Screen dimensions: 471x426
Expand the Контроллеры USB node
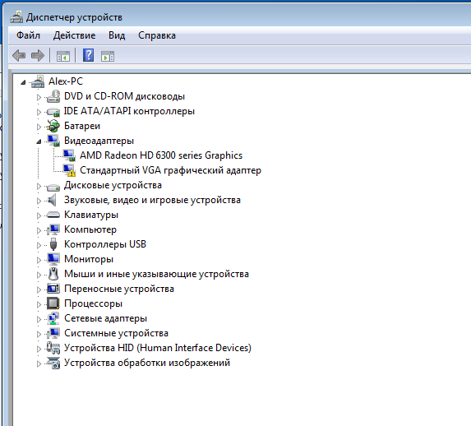tap(39, 245)
